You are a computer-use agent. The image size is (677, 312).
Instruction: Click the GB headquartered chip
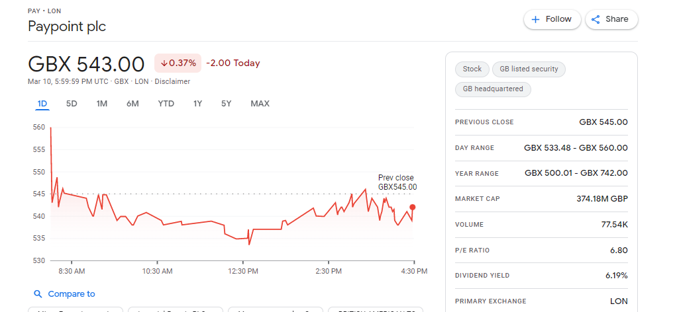tap(493, 89)
